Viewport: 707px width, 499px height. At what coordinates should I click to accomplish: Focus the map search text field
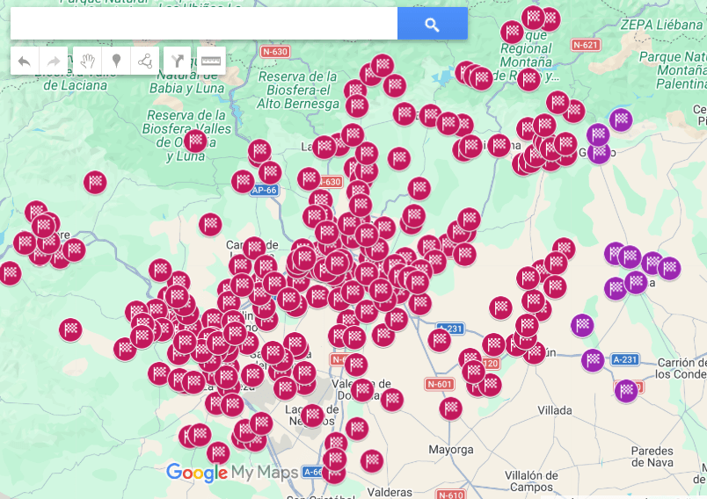tap(204, 25)
